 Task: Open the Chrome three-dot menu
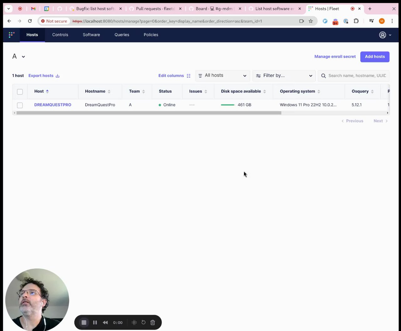(392, 21)
